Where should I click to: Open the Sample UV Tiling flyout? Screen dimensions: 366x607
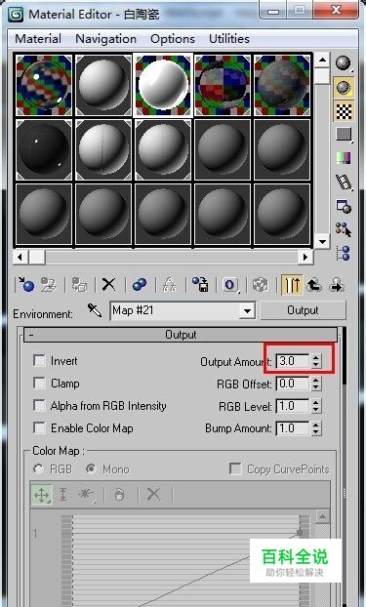344,135
